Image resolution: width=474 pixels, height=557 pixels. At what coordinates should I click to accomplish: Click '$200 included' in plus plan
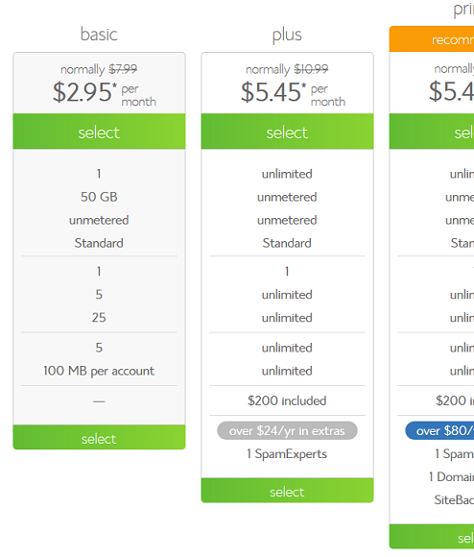287,400
